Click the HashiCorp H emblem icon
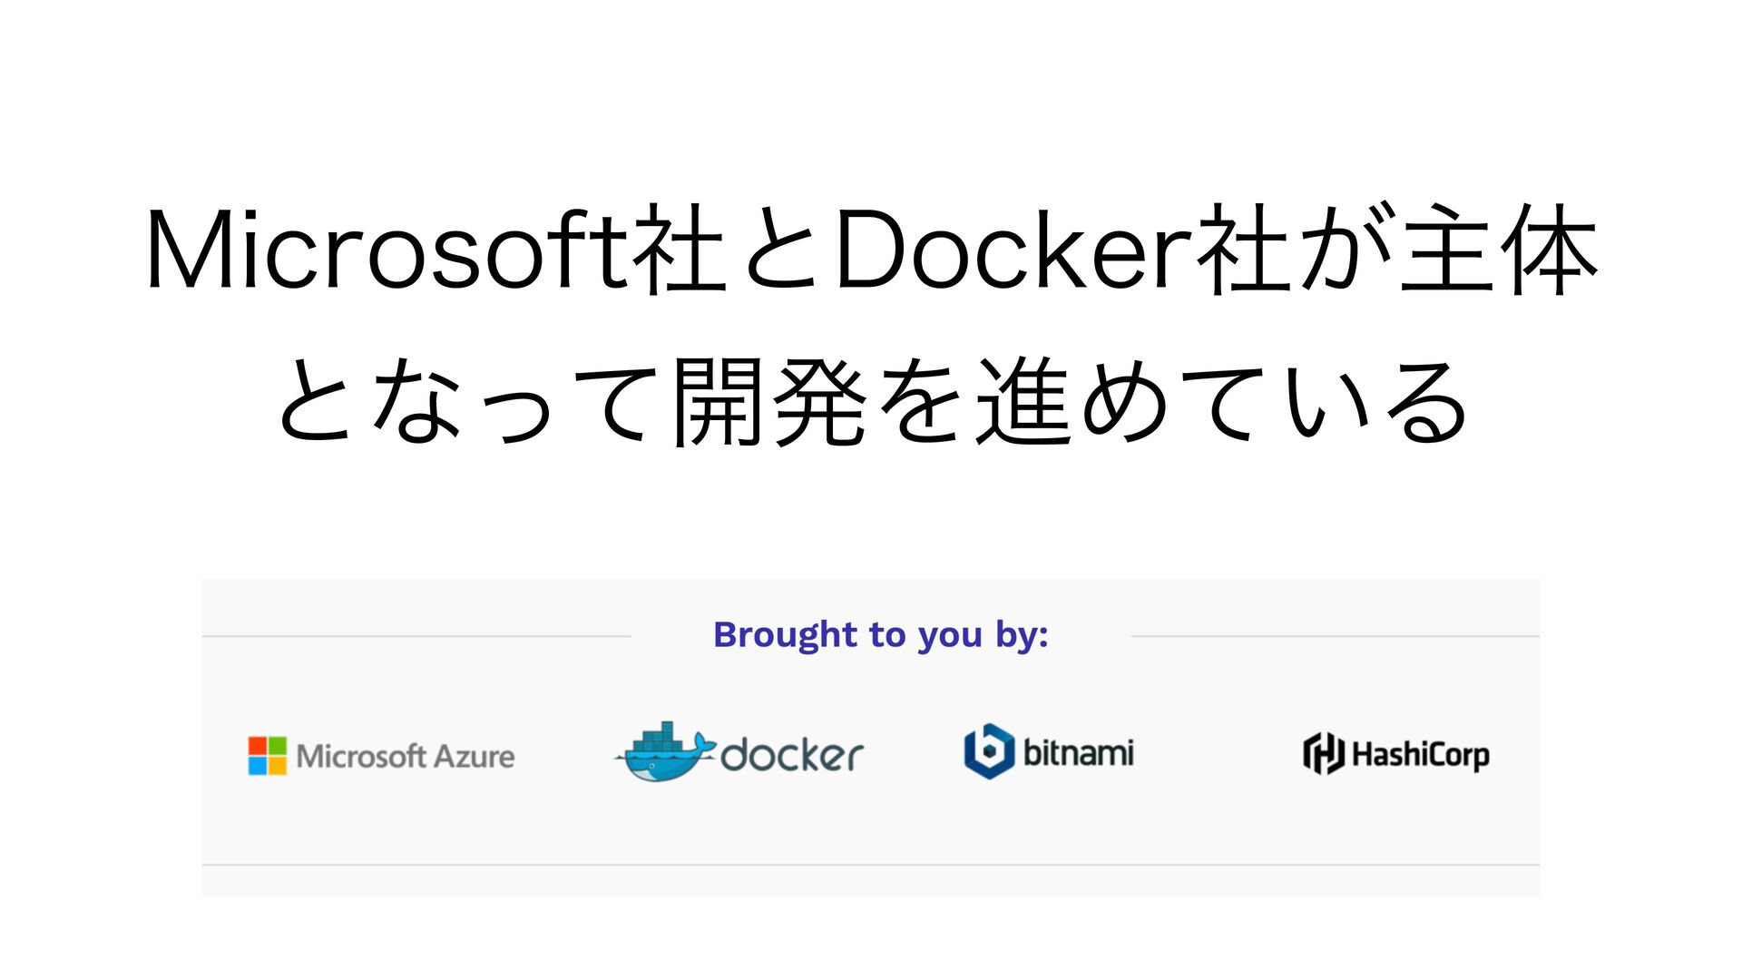Screen dimensions: 1742x980 (x=1324, y=753)
